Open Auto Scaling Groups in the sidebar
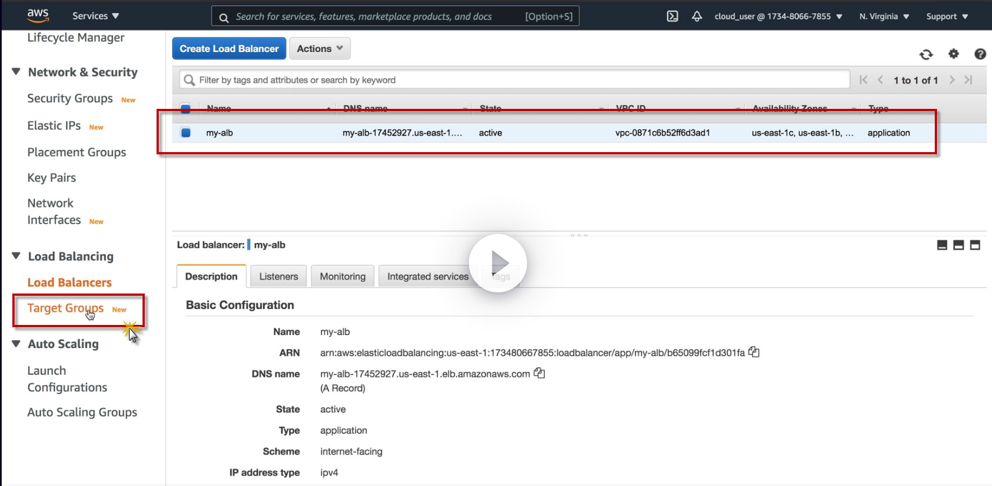992x486 pixels. coord(82,412)
